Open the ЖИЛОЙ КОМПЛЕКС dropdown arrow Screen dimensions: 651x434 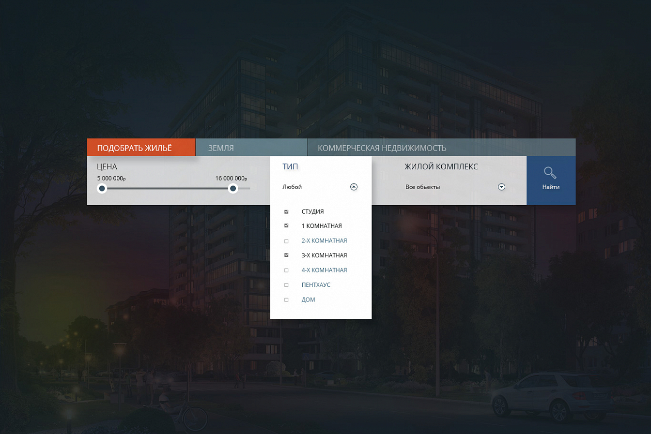501,187
